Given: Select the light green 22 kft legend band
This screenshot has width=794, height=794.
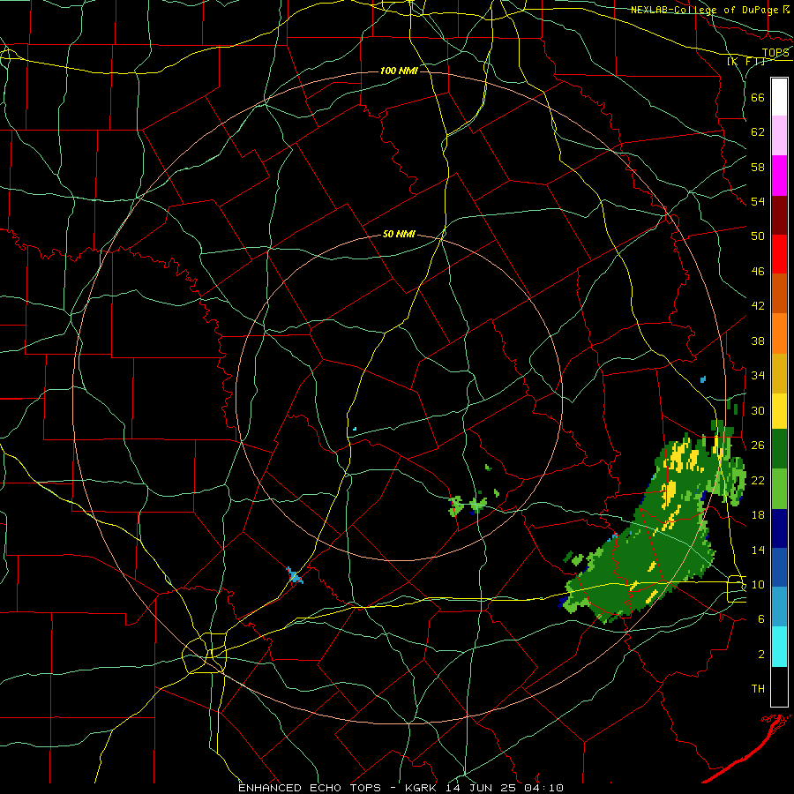Looking at the screenshot, I should coord(779,489).
